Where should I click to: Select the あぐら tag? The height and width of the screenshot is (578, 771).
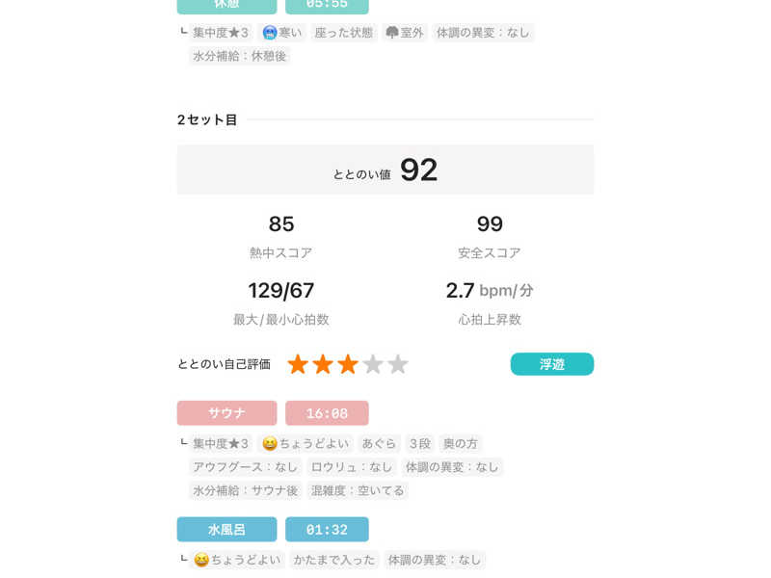pyautogui.click(x=379, y=444)
